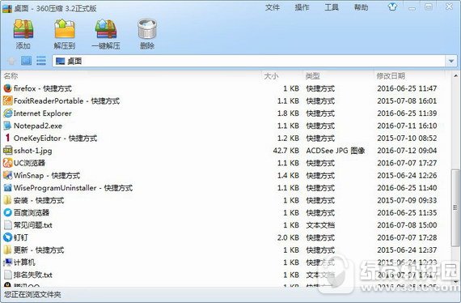Select the Internet Explorer icon
The height and width of the screenshot is (303, 461).
point(7,113)
